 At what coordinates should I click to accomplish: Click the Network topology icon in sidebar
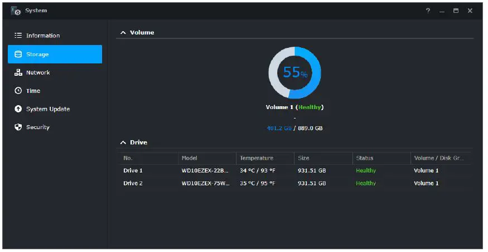tap(18, 72)
